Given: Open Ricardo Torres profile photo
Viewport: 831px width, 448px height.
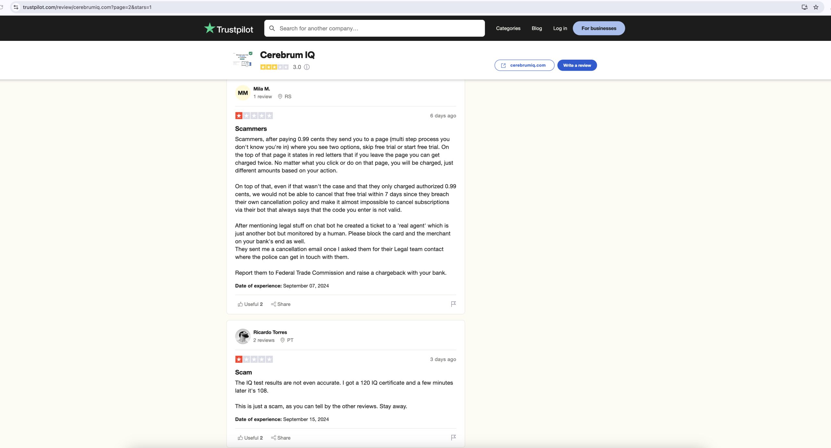Looking at the screenshot, I should [x=242, y=336].
